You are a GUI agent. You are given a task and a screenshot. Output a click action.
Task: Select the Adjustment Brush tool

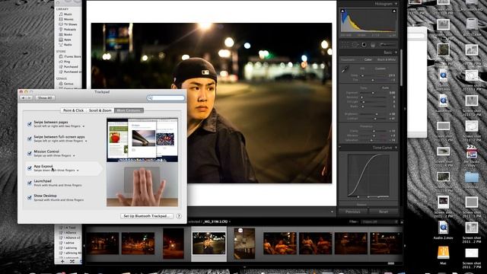[x=387, y=45]
